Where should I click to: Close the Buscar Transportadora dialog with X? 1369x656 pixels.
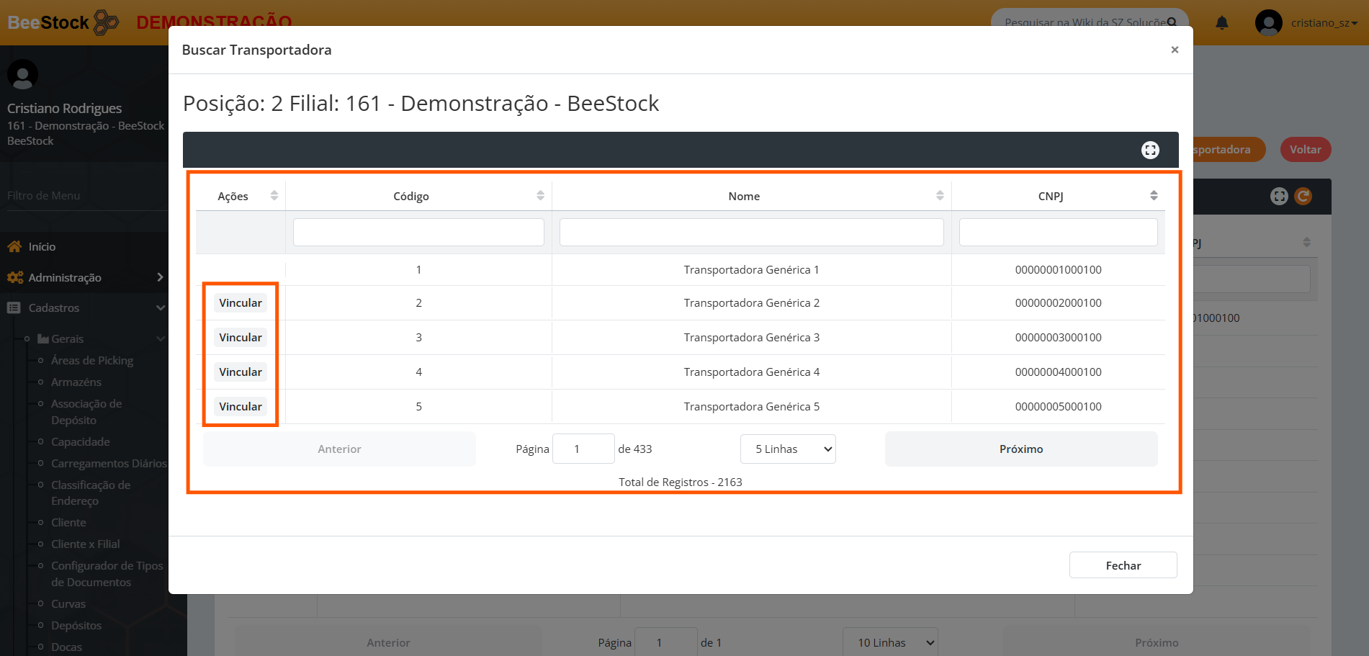click(x=1175, y=50)
